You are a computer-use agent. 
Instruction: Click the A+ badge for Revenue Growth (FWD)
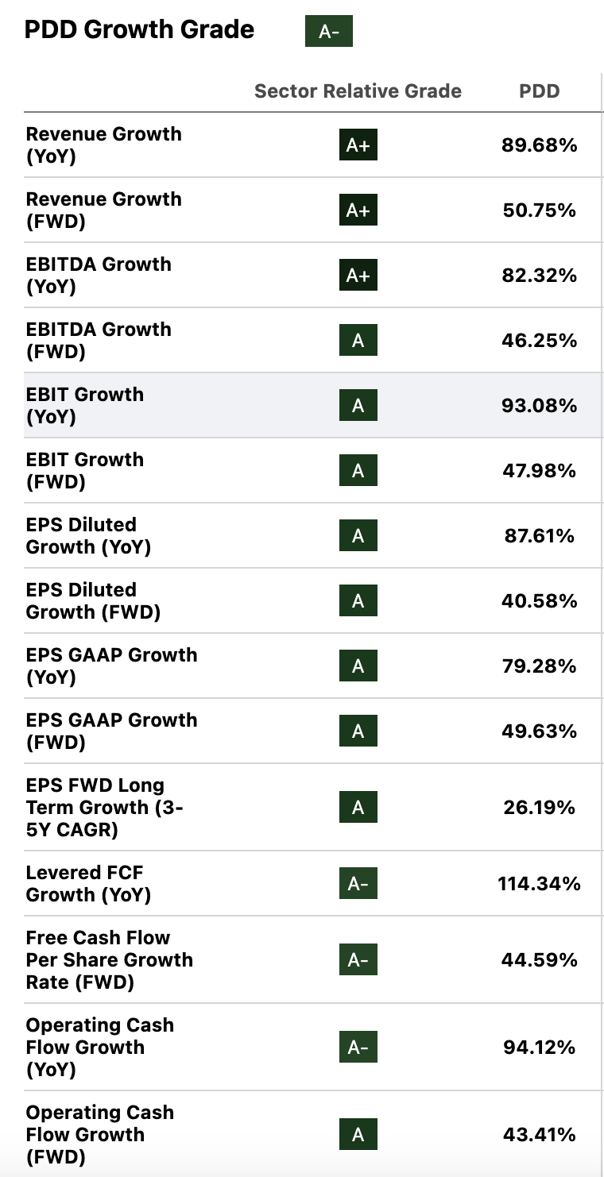(358, 210)
